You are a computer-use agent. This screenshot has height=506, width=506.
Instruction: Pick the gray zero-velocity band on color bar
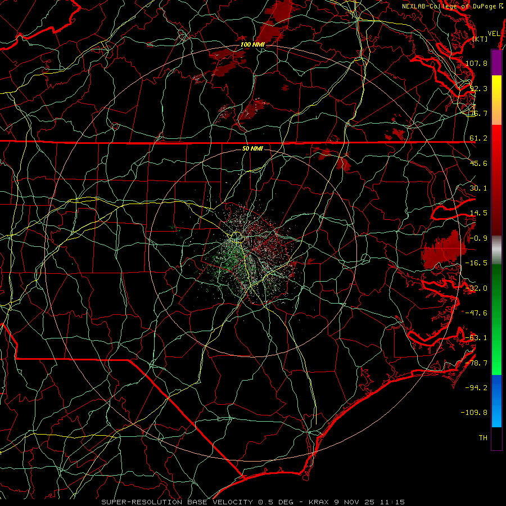496,250
